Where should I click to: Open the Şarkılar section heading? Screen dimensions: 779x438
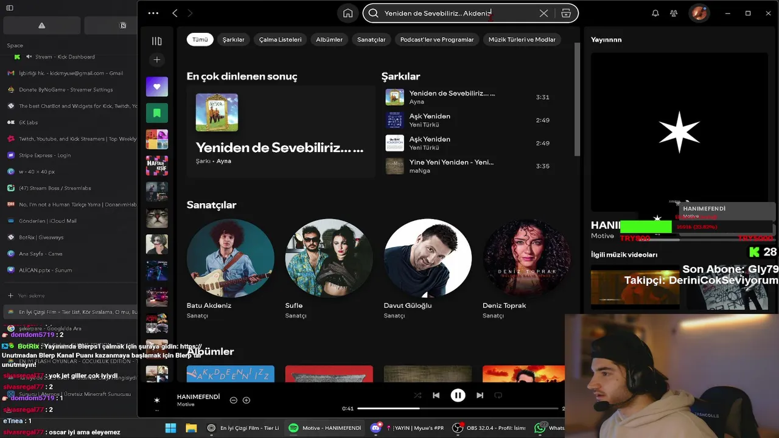400,76
